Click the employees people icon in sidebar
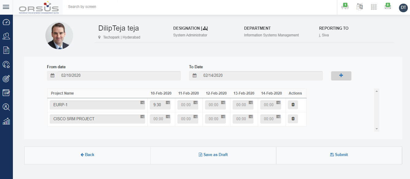The height and width of the screenshot is (179, 410). (x=6, y=36)
